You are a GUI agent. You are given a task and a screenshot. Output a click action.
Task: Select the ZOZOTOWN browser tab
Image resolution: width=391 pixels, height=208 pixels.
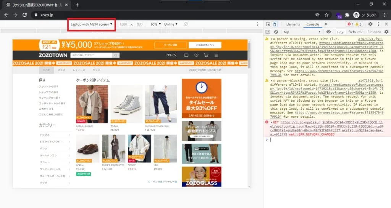(x=36, y=5)
